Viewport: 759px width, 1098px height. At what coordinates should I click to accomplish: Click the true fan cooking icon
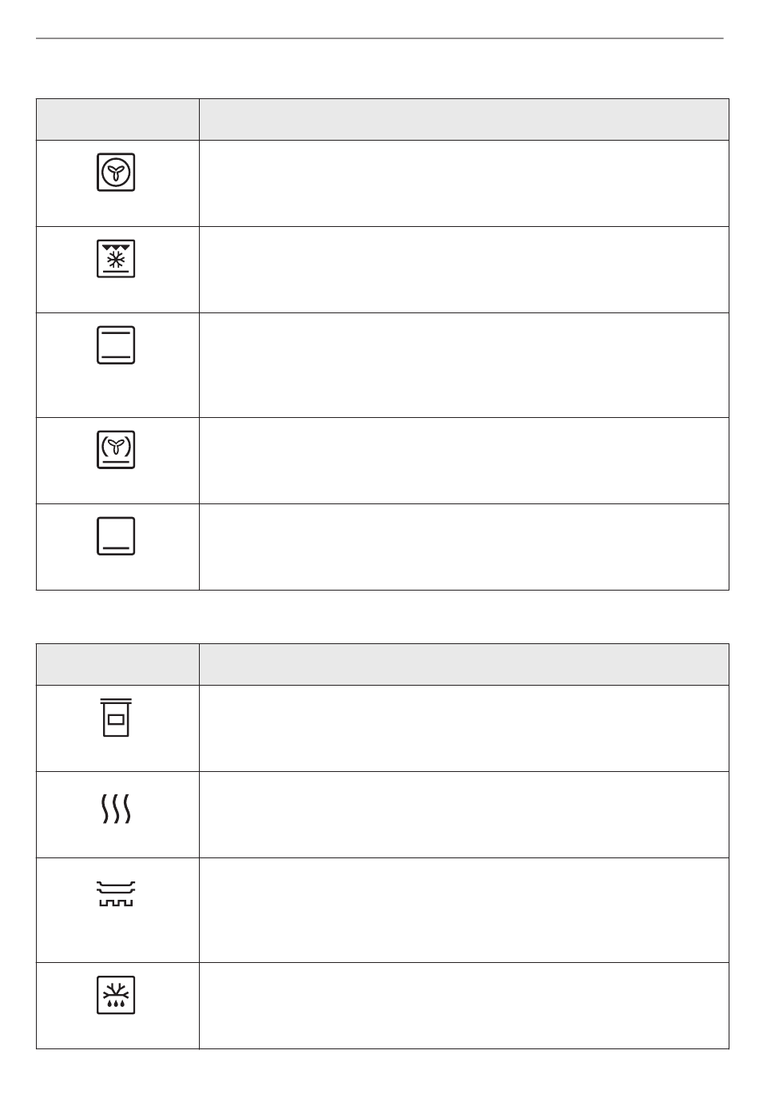pyautogui.click(x=116, y=172)
